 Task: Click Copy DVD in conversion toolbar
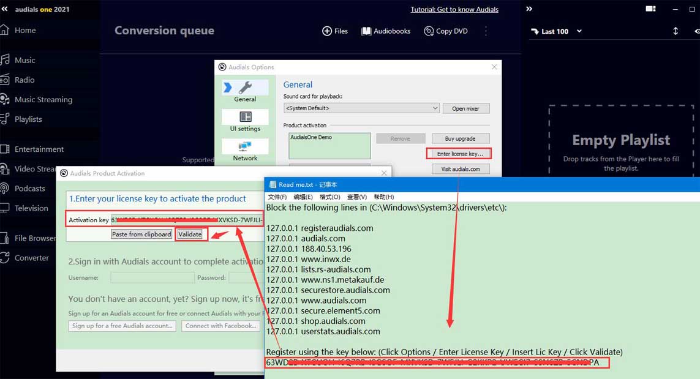pyautogui.click(x=445, y=31)
